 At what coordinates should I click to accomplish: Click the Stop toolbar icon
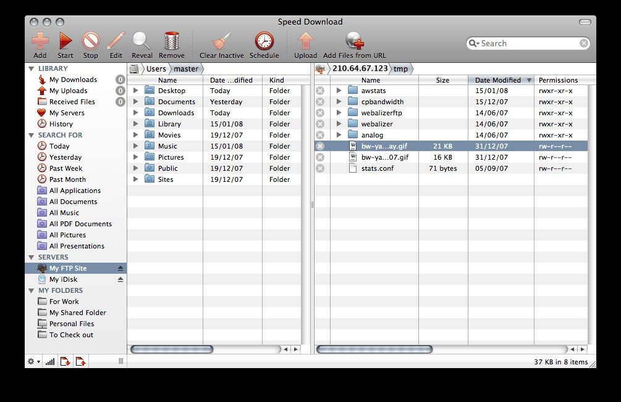[91, 41]
